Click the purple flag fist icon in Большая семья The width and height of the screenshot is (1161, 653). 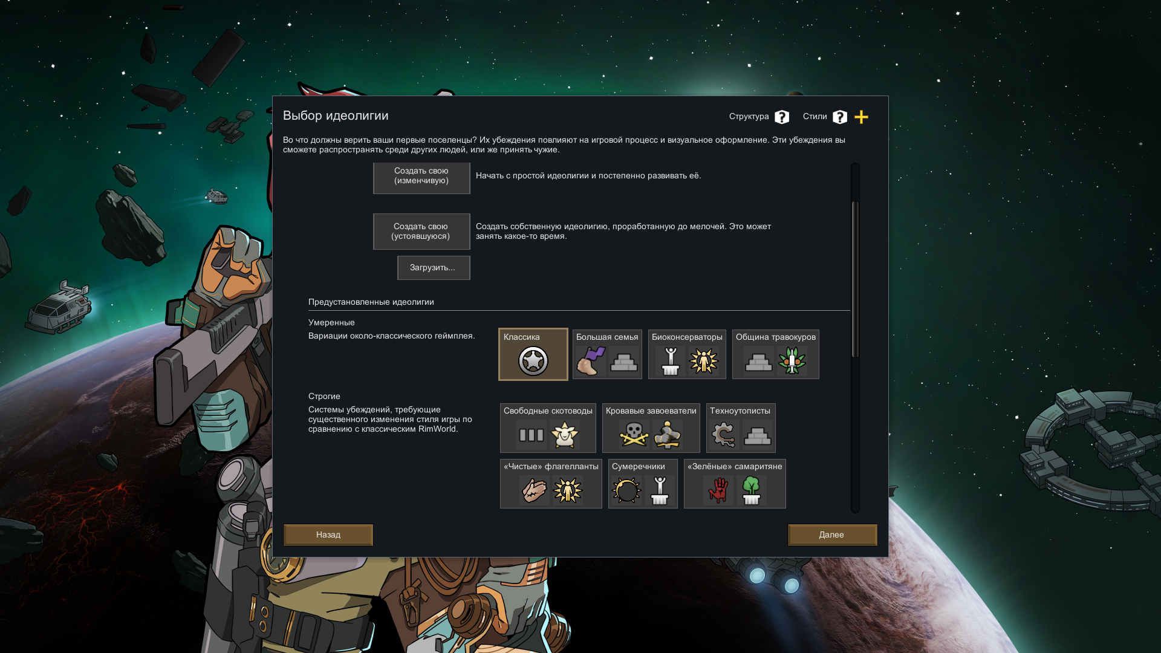click(591, 361)
